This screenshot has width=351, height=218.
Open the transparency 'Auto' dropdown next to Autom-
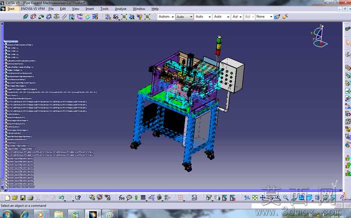coord(184,16)
